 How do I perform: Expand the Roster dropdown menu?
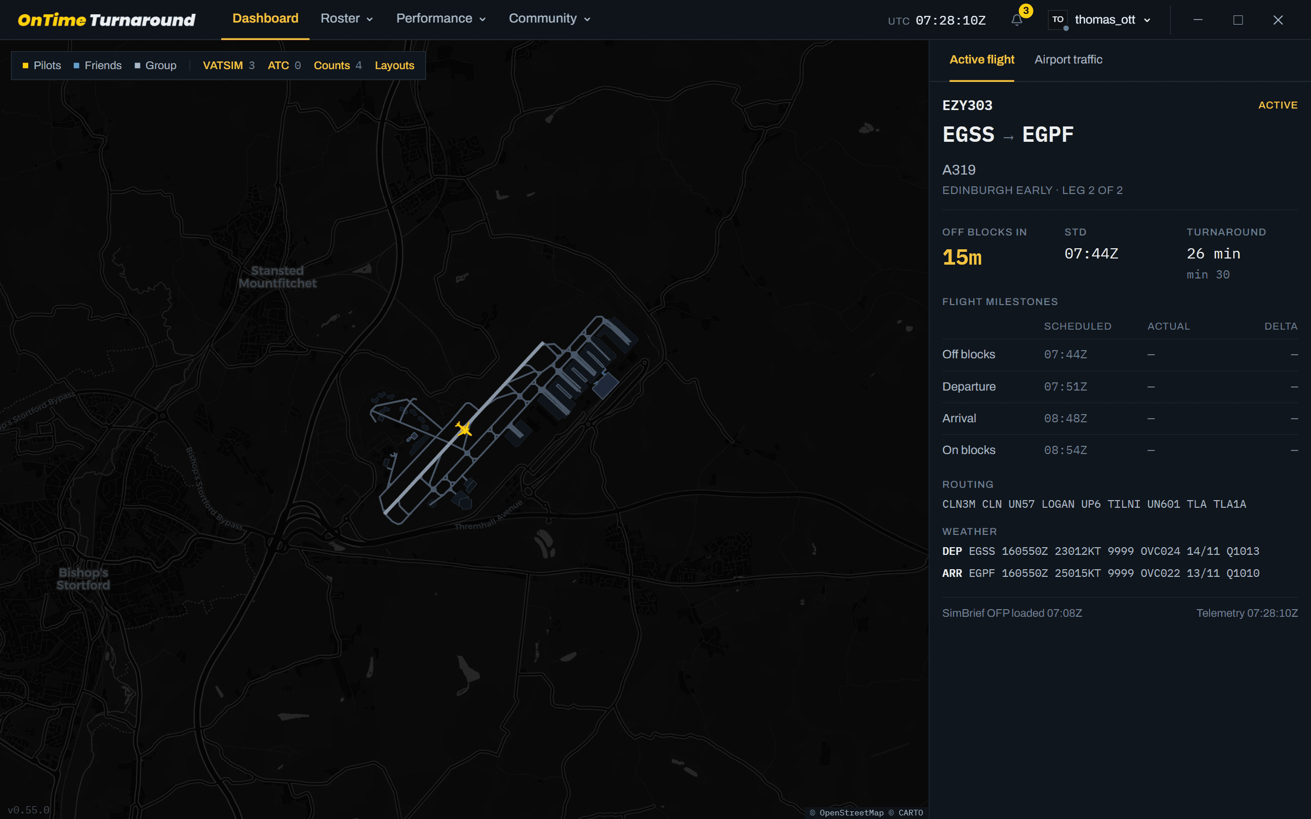pos(347,18)
